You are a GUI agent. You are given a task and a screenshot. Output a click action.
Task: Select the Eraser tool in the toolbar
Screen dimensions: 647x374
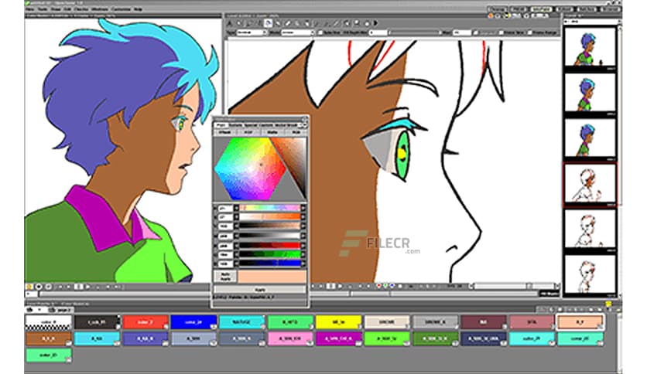298,23
